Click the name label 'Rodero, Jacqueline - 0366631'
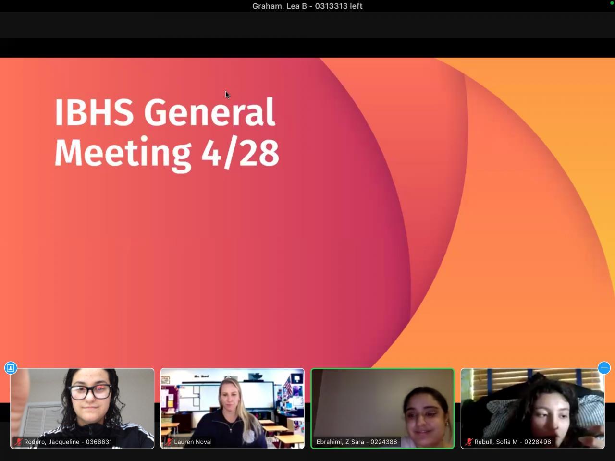Viewport: 615px width, 461px height. coord(68,442)
